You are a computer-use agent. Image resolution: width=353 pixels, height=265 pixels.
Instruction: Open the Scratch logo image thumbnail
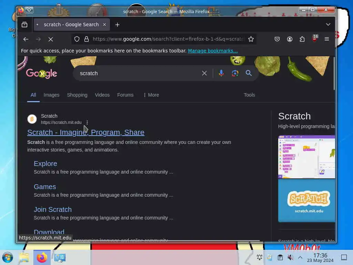(x=306, y=201)
